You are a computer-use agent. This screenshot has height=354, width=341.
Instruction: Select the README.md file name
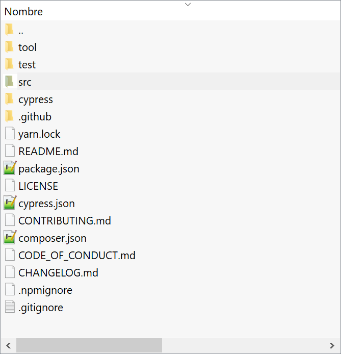48,151
